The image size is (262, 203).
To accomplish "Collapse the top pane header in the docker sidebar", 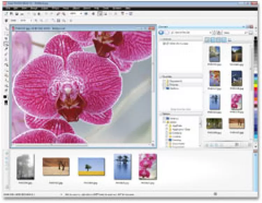I will tap(181, 39).
